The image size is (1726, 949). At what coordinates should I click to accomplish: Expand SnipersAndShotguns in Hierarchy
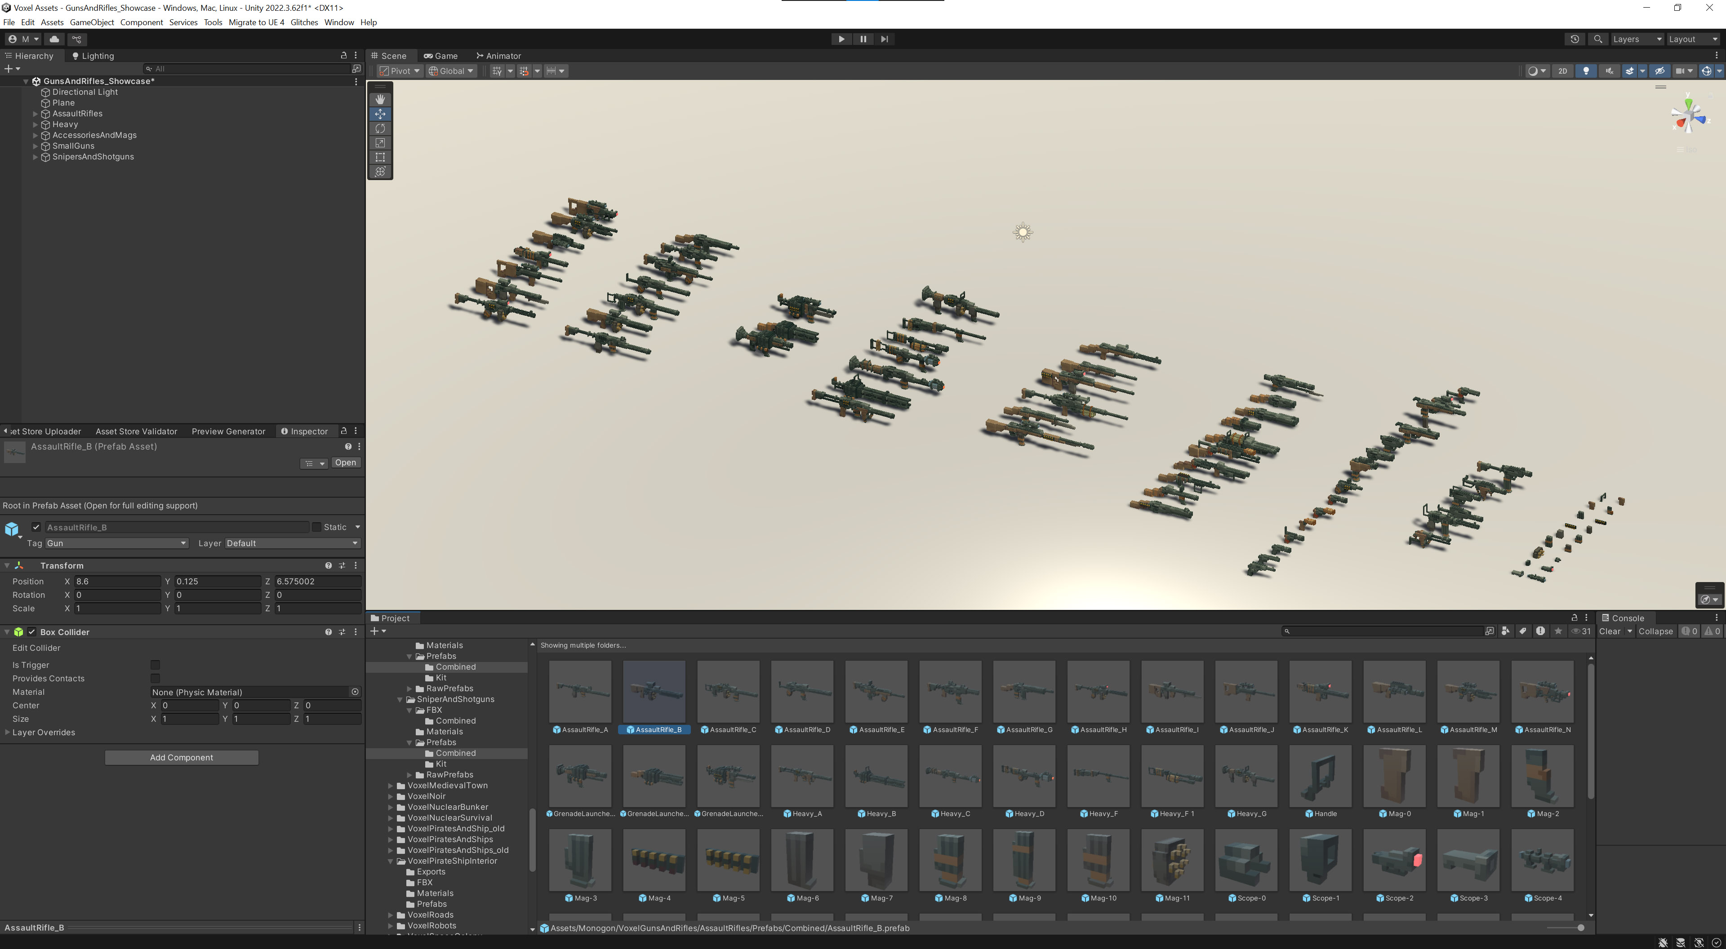pyautogui.click(x=36, y=157)
